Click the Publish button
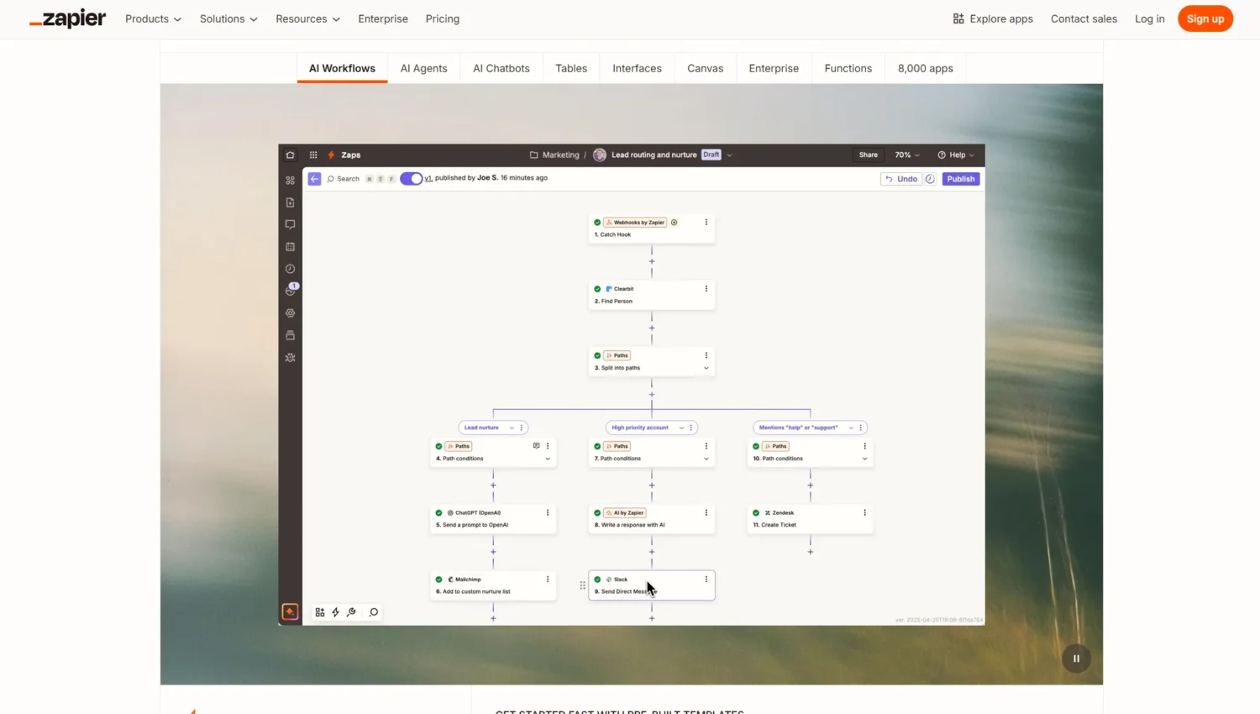 [x=960, y=178]
